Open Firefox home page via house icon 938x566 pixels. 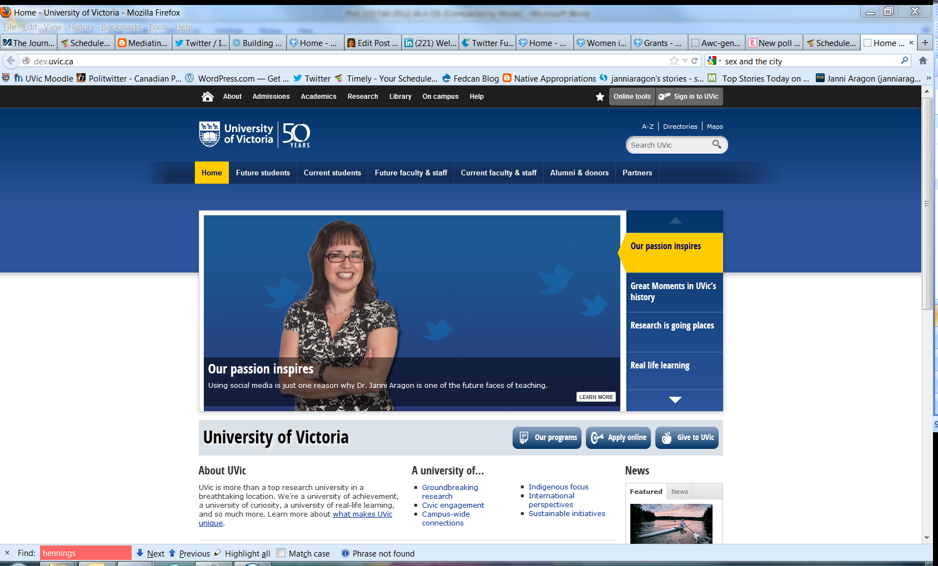point(923,61)
